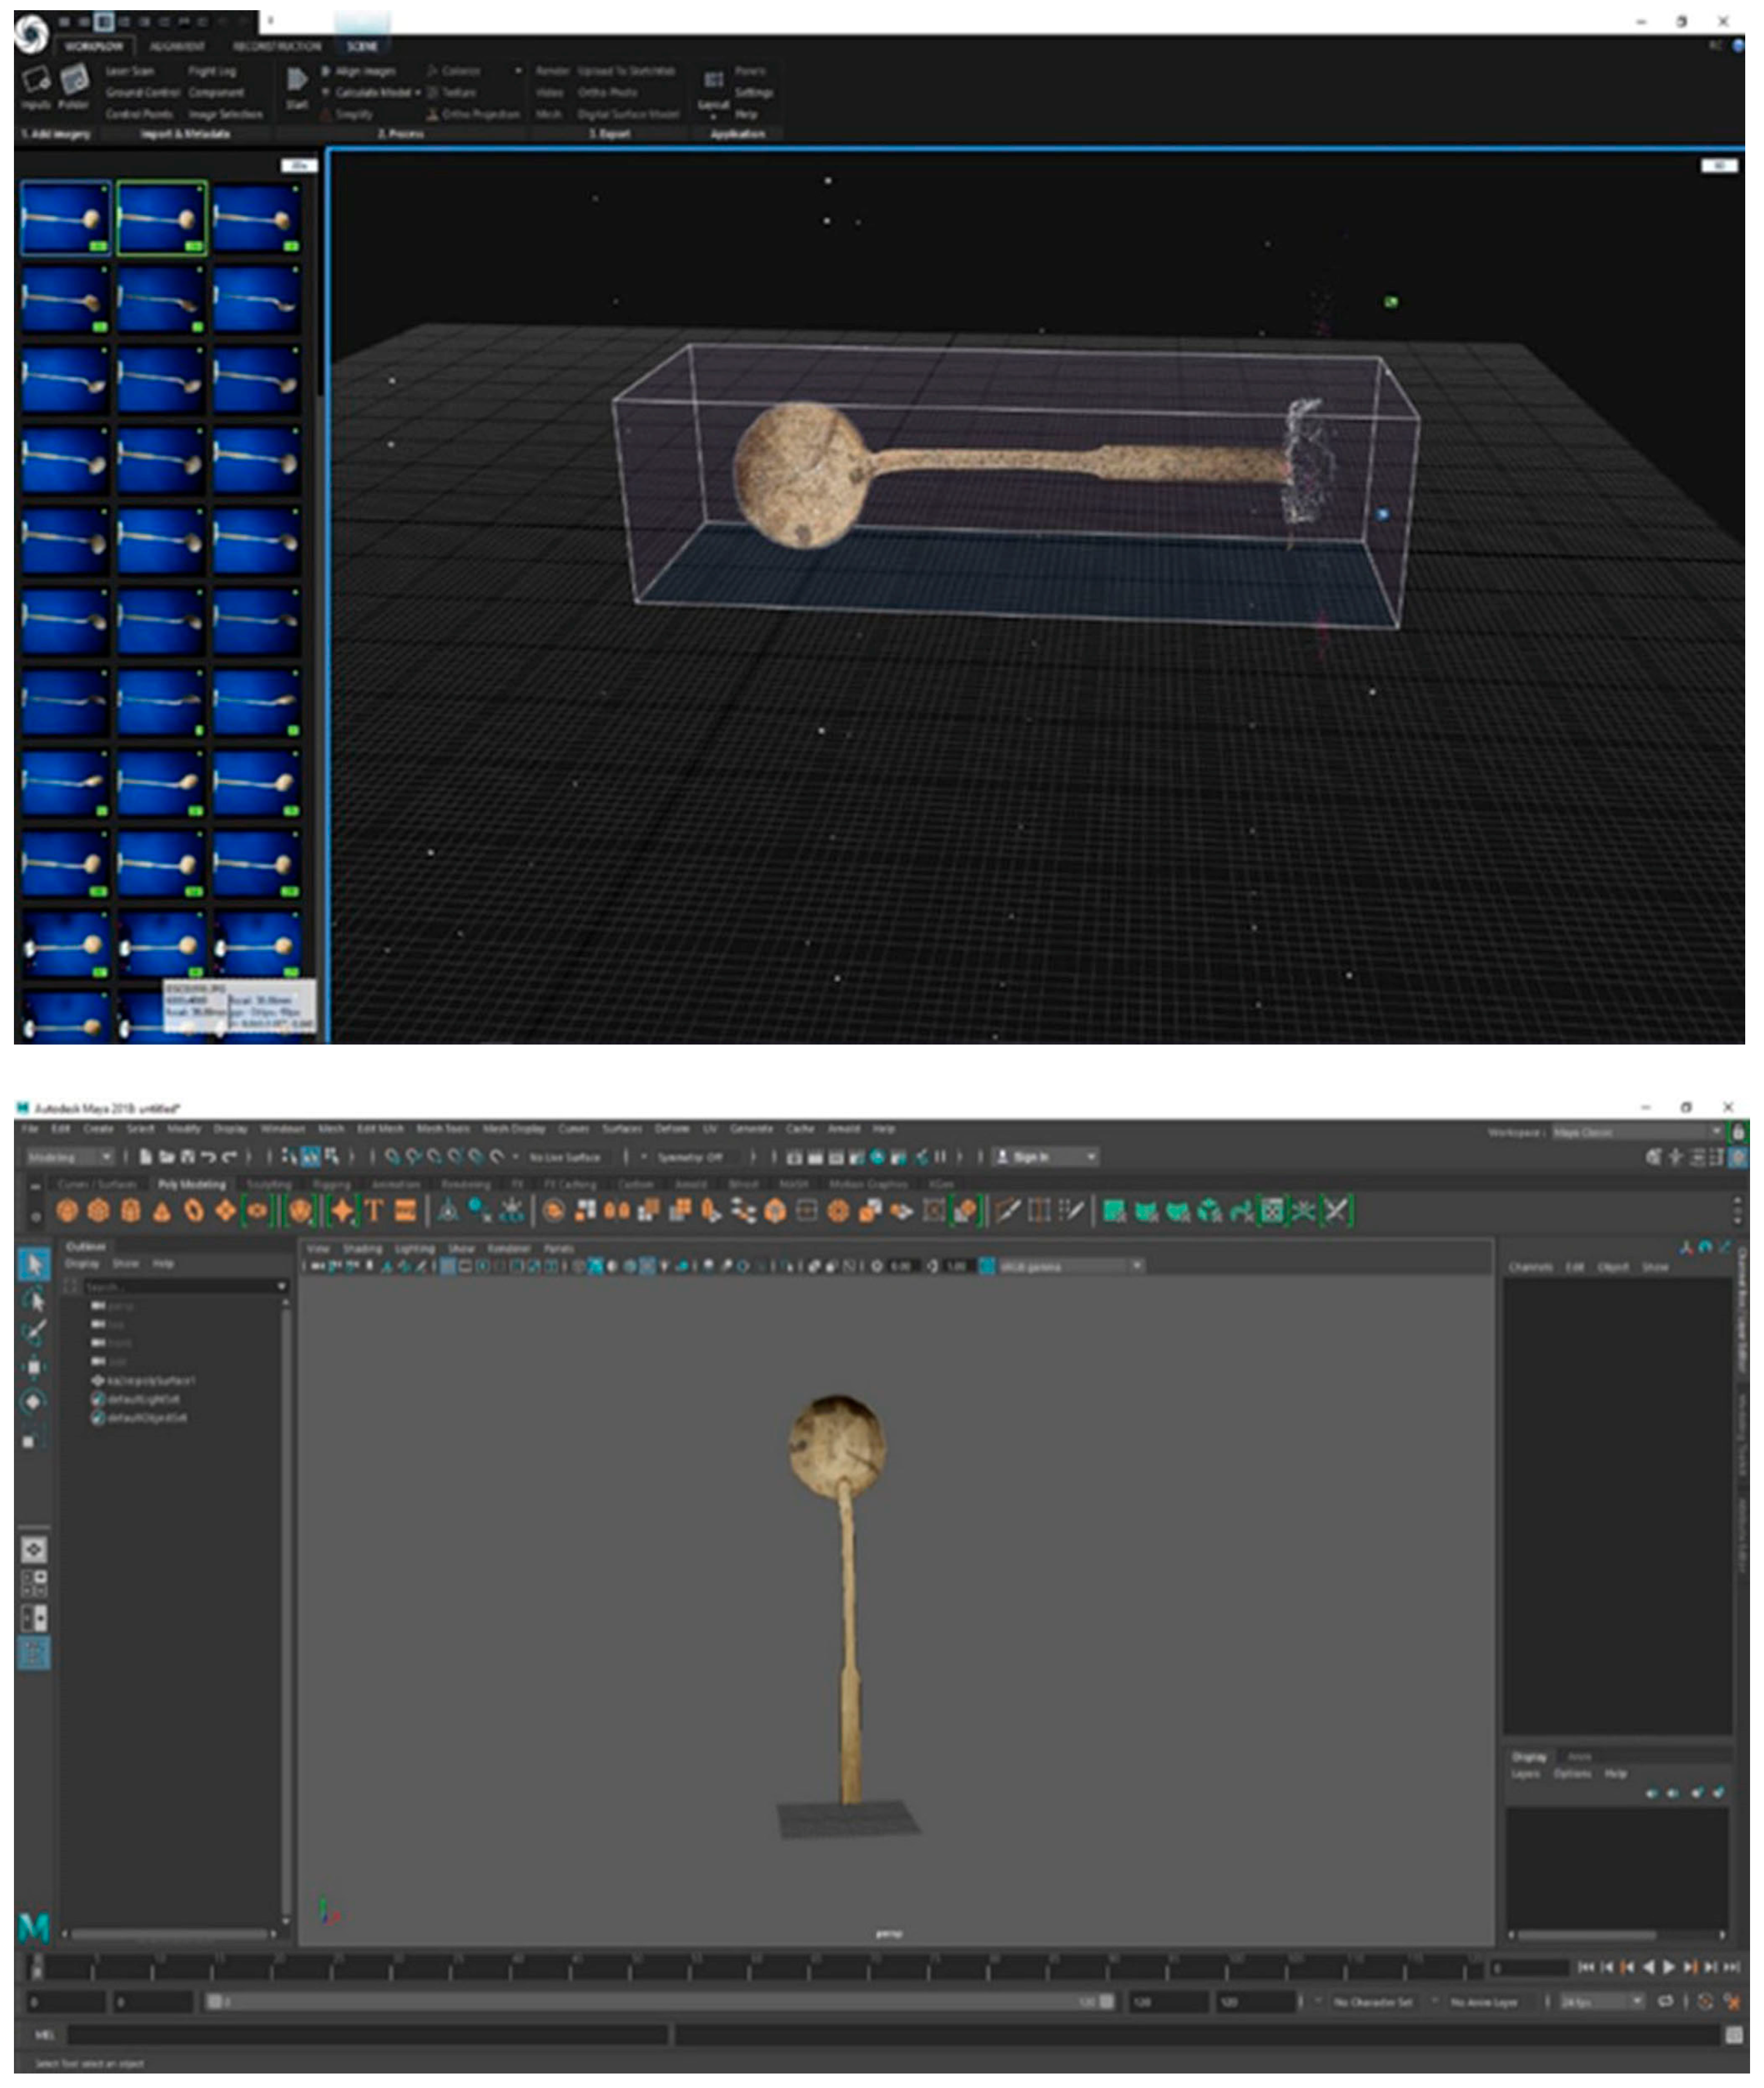This screenshot has height=2088, width=1764.
Task: Toggle the workspace lock icon
Action: pyautogui.click(x=1739, y=1132)
